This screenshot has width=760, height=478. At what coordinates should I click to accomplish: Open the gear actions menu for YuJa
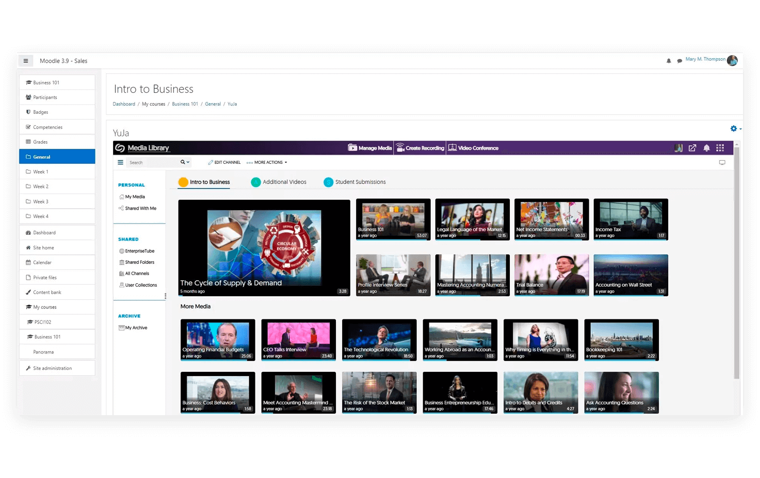pos(736,128)
